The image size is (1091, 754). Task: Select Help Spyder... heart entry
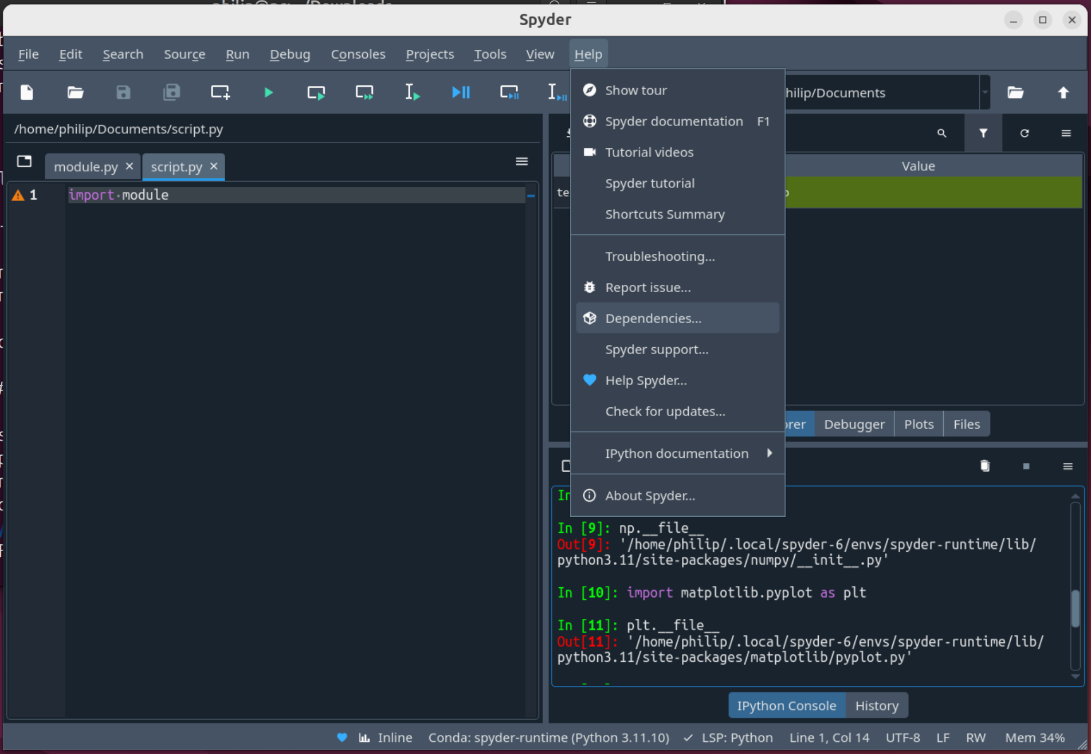(x=677, y=380)
